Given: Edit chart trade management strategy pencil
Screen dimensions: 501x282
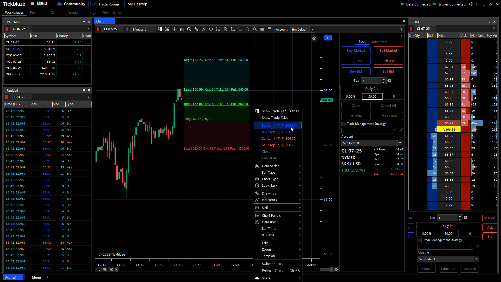Looking at the screenshot, I should [x=401, y=130].
